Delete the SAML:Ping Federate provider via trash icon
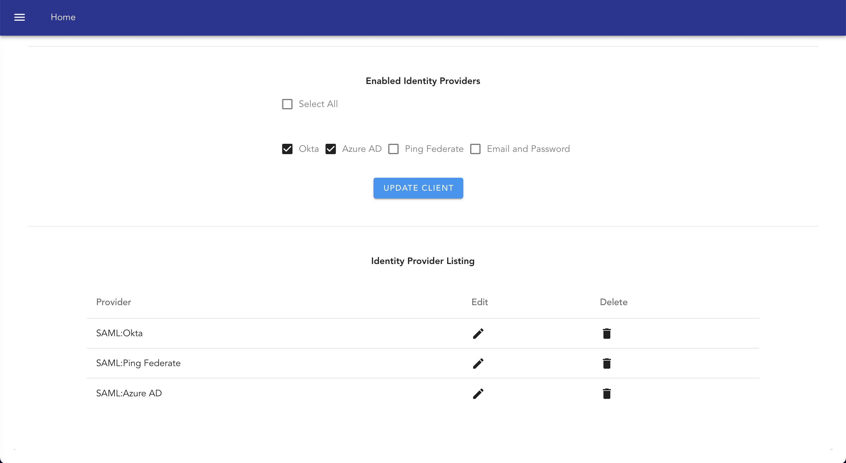The width and height of the screenshot is (846, 463). click(607, 363)
